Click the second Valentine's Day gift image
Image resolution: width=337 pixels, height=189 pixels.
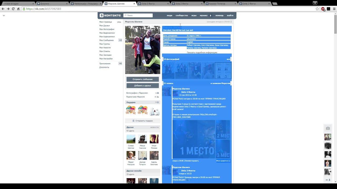[x=143, y=110]
